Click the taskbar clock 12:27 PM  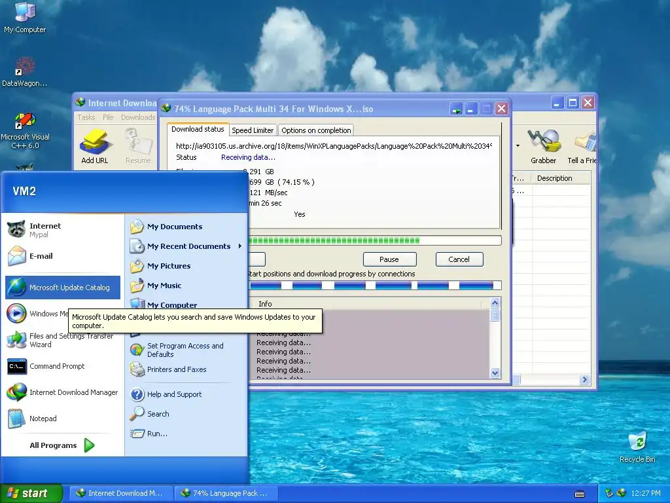pyautogui.click(x=646, y=493)
